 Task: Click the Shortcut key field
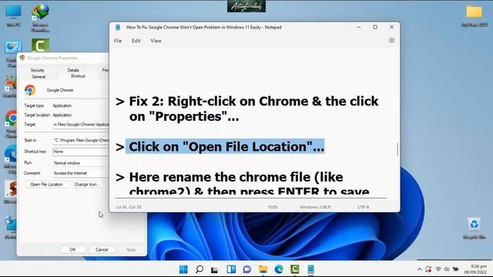[x=80, y=152]
